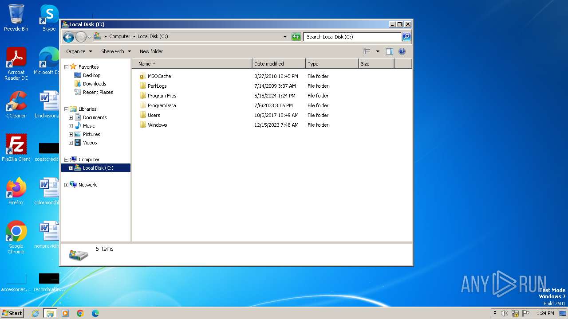The width and height of the screenshot is (568, 319).
Task: Go back with the Explorer Back arrow
Action: [x=68, y=37]
